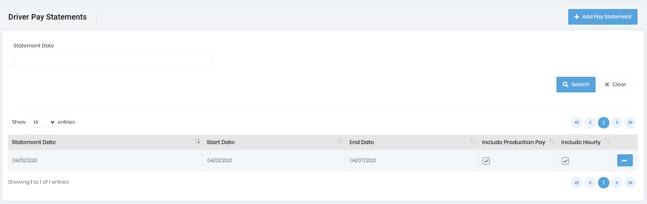This screenshot has height=204, width=647.
Task: Select page 1 in top pagination
Action: coord(603,123)
